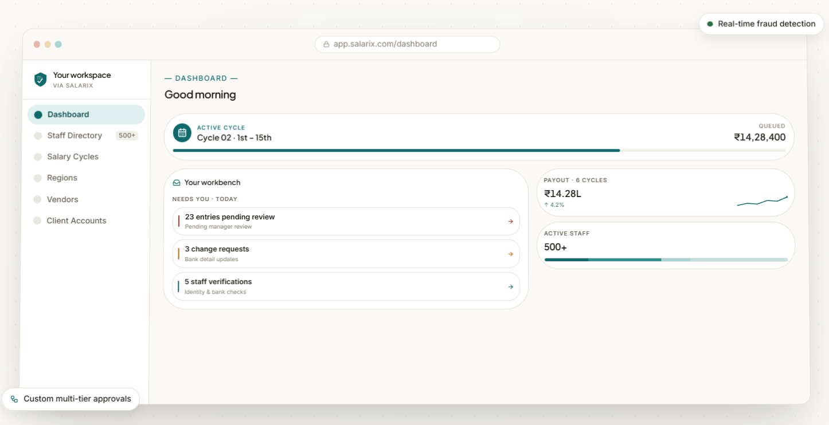The width and height of the screenshot is (829, 425).
Task: Open the 3 change requests item
Action: [346, 254]
